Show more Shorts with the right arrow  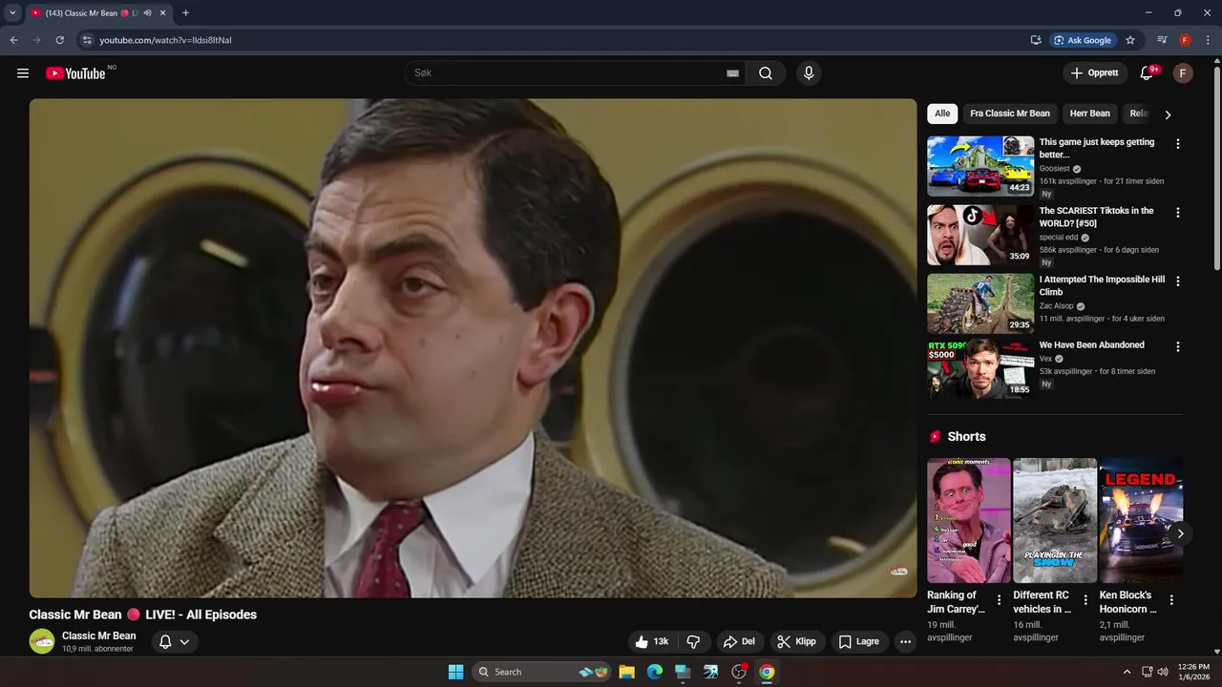(1180, 533)
